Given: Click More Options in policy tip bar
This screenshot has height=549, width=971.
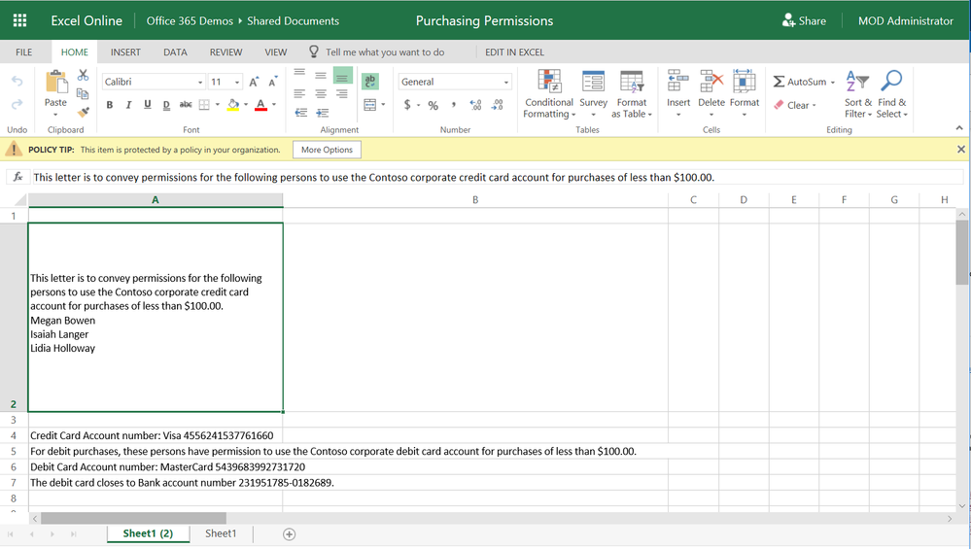Looking at the screenshot, I should coord(327,150).
